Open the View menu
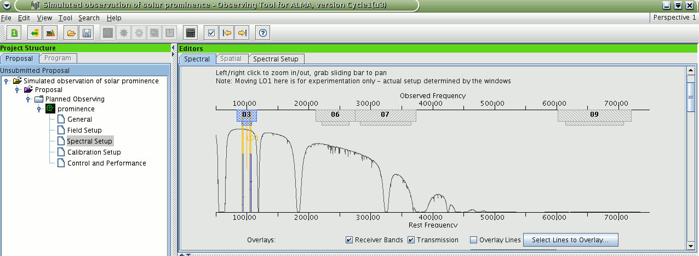 tap(44, 18)
